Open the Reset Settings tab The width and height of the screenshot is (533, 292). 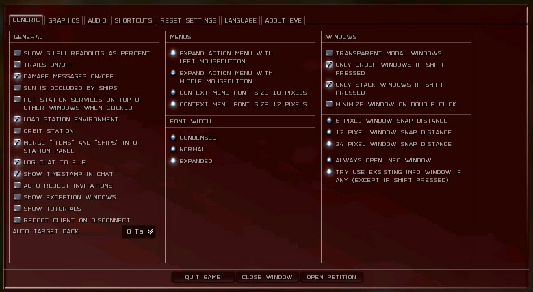(188, 20)
